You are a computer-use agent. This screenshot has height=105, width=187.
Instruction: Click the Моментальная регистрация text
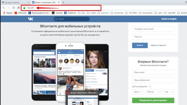point(153,65)
